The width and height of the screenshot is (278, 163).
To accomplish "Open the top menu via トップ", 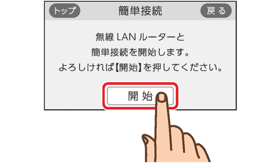I will point(65,11).
